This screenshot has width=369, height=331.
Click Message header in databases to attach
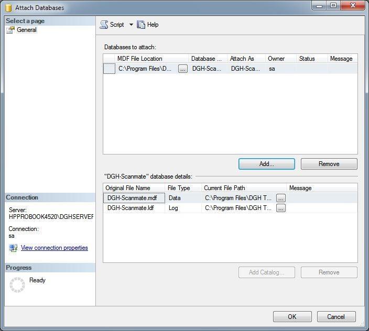click(x=342, y=59)
